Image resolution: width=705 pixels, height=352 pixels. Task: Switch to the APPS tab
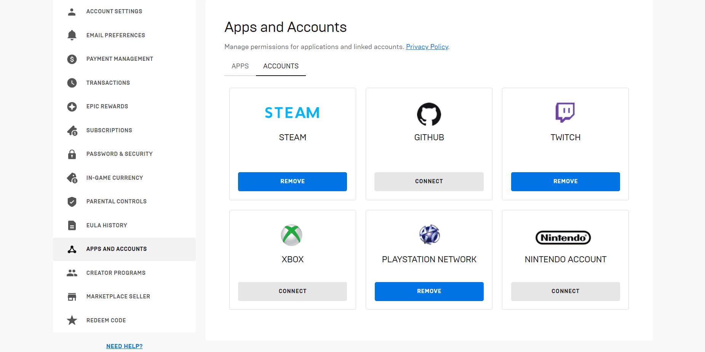240,66
